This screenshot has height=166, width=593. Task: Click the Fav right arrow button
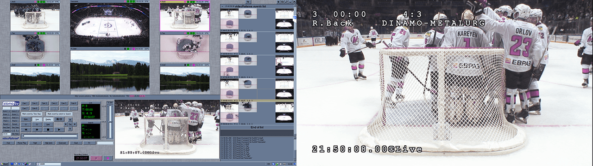(75, 124)
